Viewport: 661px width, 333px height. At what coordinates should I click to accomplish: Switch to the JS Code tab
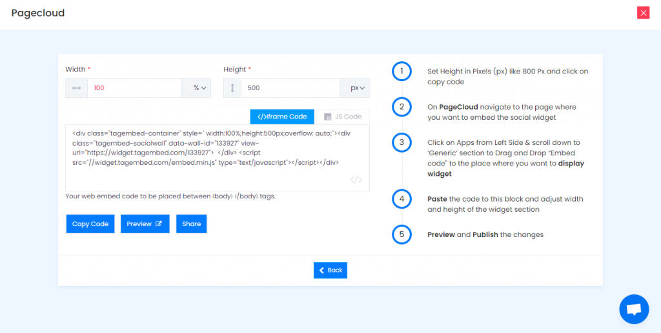343,117
